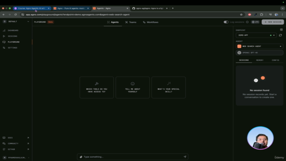Click the site info icon in address bar
286x161 pixels.
pyautogui.click(x=23, y=15)
